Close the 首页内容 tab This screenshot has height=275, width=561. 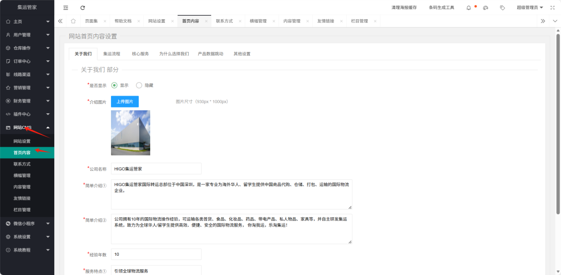click(206, 21)
